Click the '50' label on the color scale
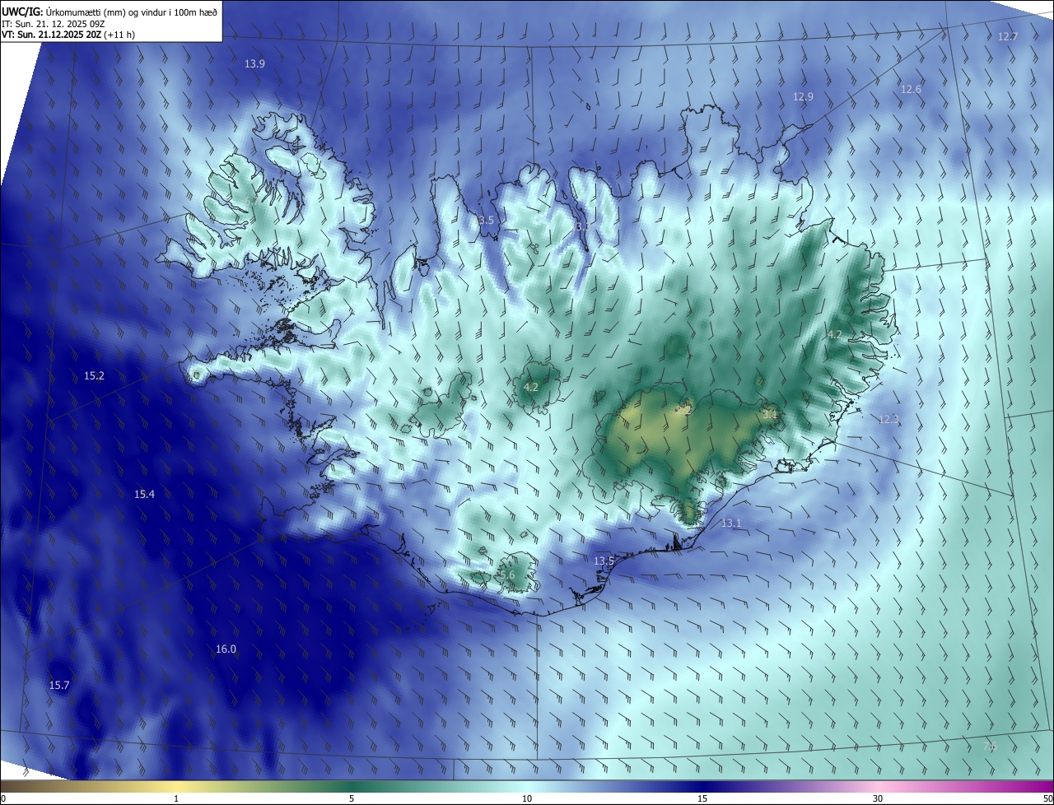1054x805 pixels. (1047, 798)
